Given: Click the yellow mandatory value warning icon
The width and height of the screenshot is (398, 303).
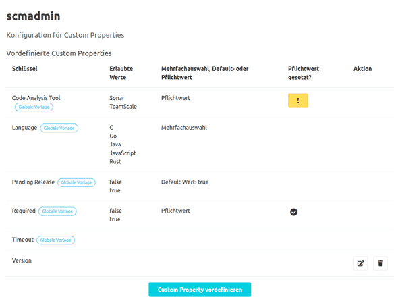Looking at the screenshot, I should [297, 101].
